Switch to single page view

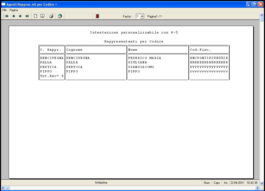[x=36, y=16]
